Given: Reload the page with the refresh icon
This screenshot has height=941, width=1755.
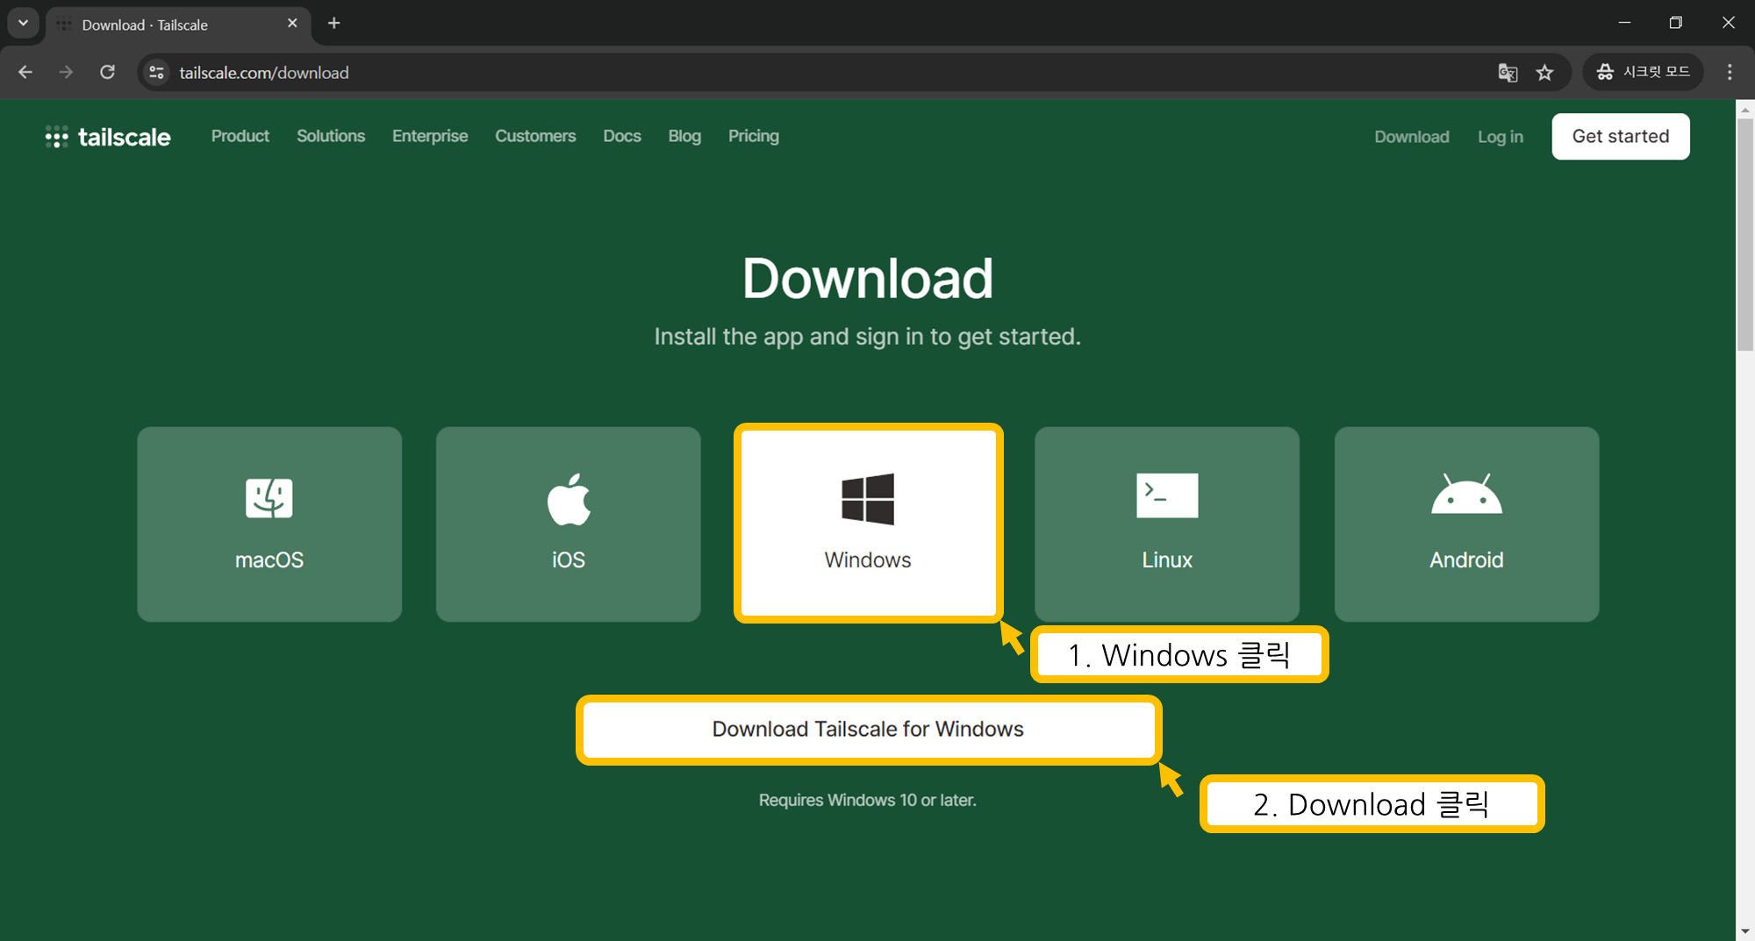Looking at the screenshot, I should [107, 72].
